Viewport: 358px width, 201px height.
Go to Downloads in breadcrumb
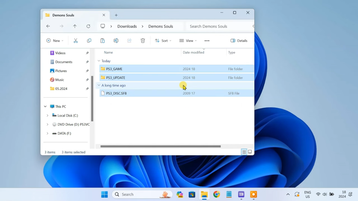coord(127,26)
